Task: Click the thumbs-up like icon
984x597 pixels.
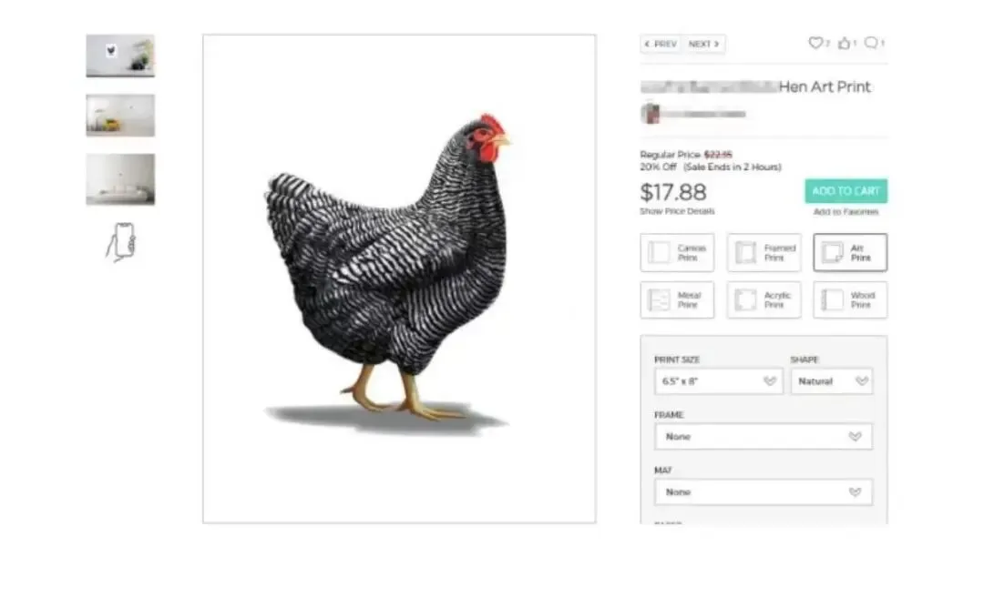Action: coord(845,43)
